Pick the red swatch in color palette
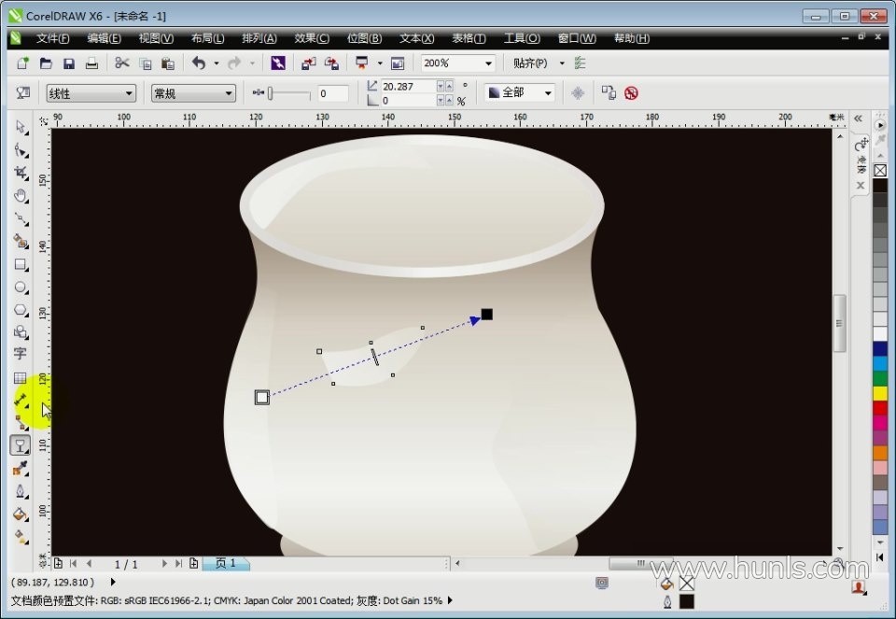 pyautogui.click(x=880, y=407)
